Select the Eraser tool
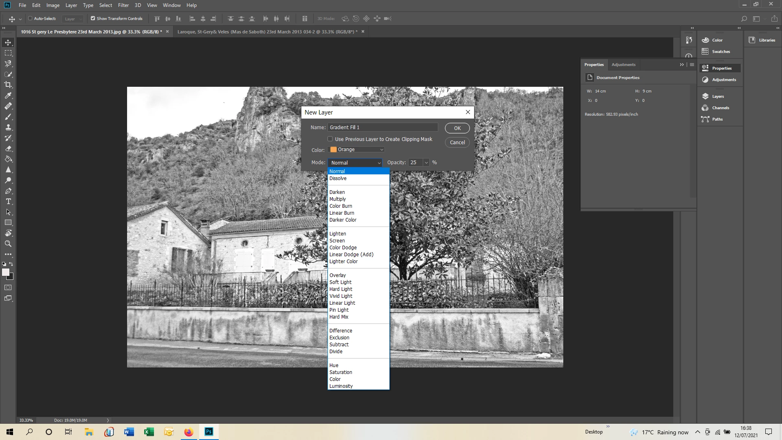 click(8, 149)
